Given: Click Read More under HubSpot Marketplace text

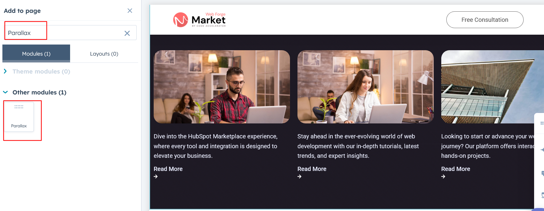Looking at the screenshot, I should point(168,169).
